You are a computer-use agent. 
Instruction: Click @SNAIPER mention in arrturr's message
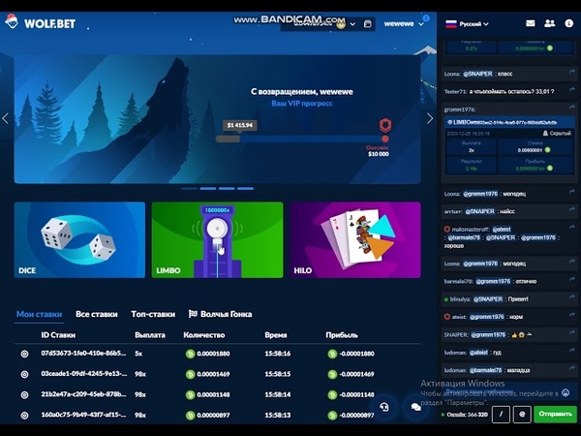(x=480, y=211)
